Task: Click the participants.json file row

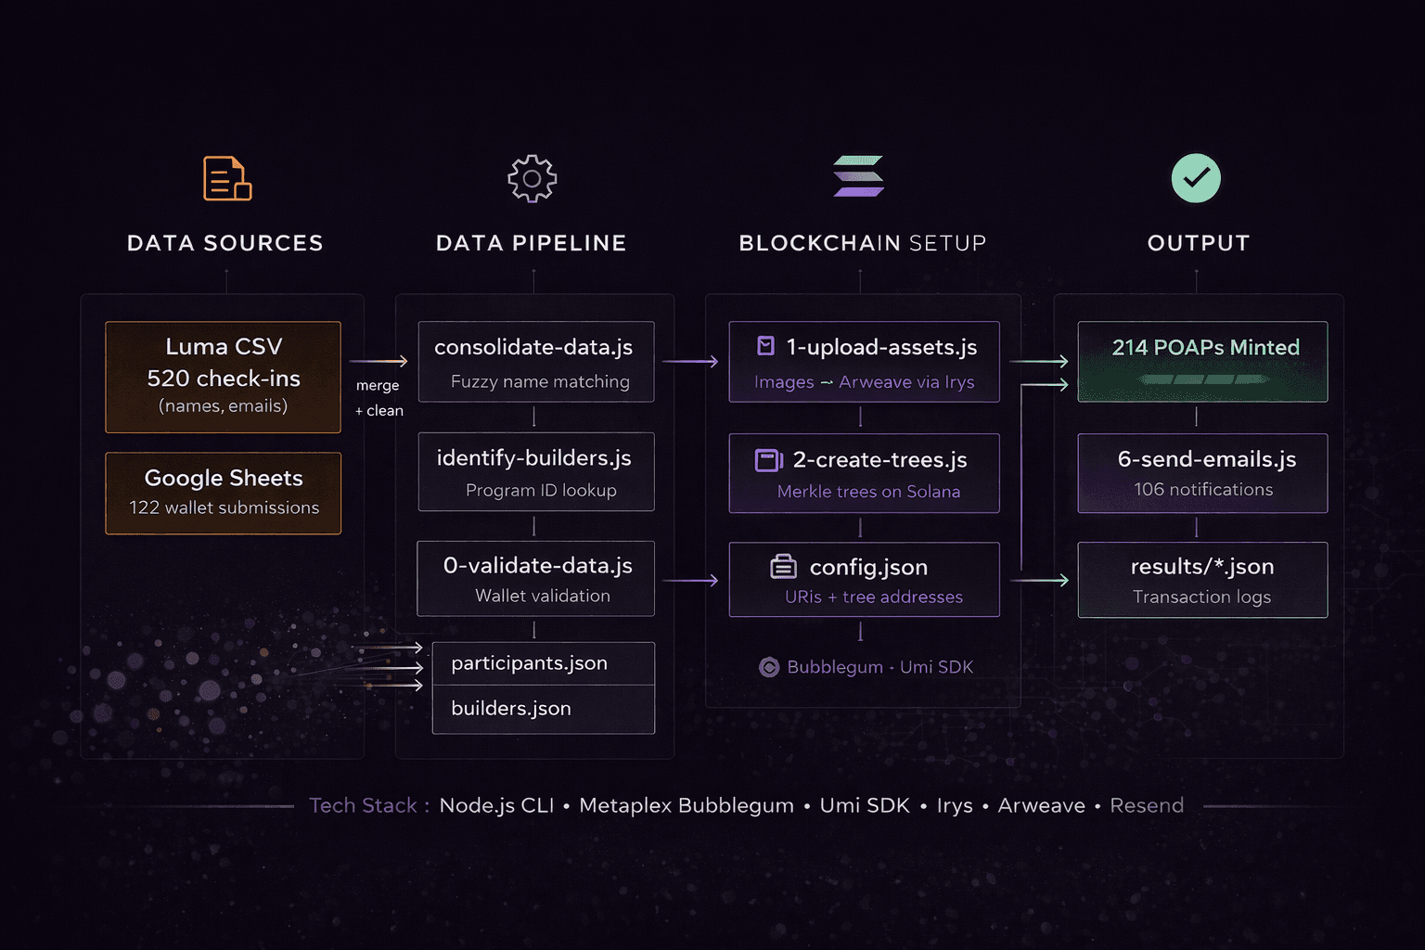Action: coord(544,663)
